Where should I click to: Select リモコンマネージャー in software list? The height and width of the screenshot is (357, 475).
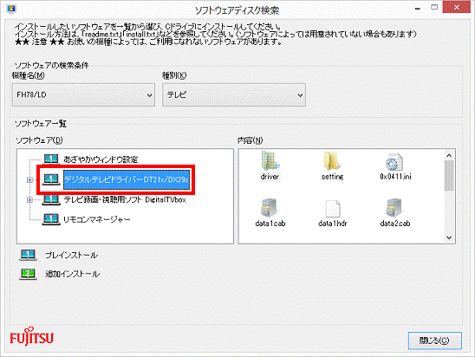coord(96,219)
